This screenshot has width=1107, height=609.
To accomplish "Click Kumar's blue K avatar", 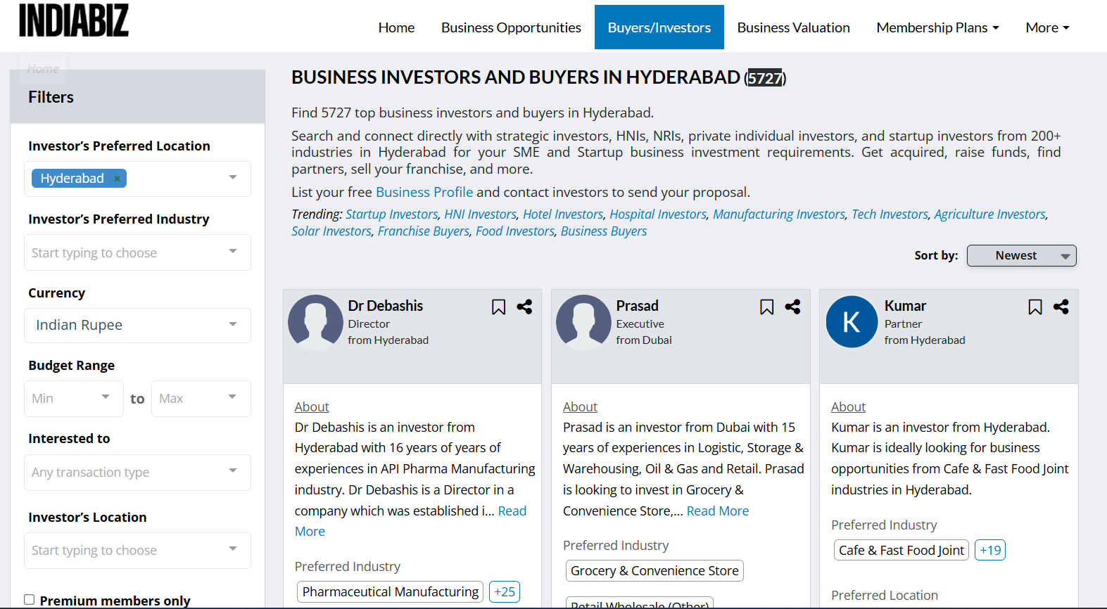I will (852, 322).
